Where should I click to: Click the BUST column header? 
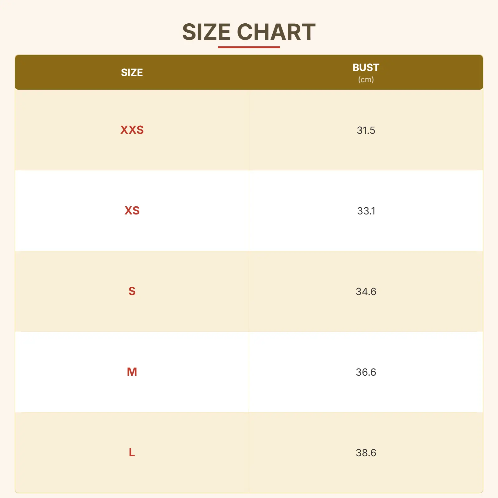pyautogui.click(x=366, y=67)
